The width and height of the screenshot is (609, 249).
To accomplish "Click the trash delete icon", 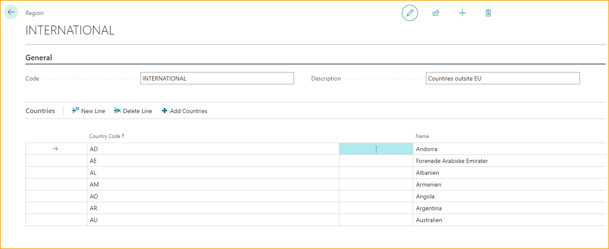I will click(488, 13).
